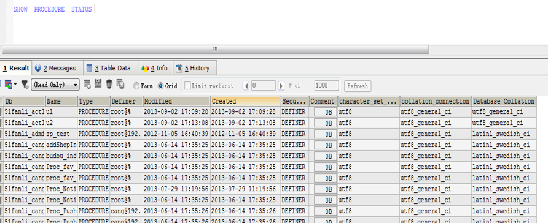The image size is (548, 223).
Task: Open the 0B comment button in budou_ind row
Action: (325, 156)
